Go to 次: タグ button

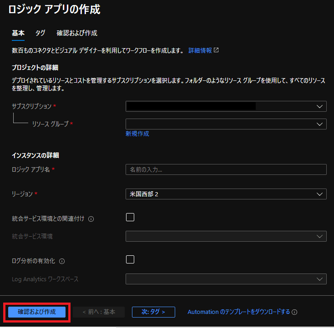point(153,312)
